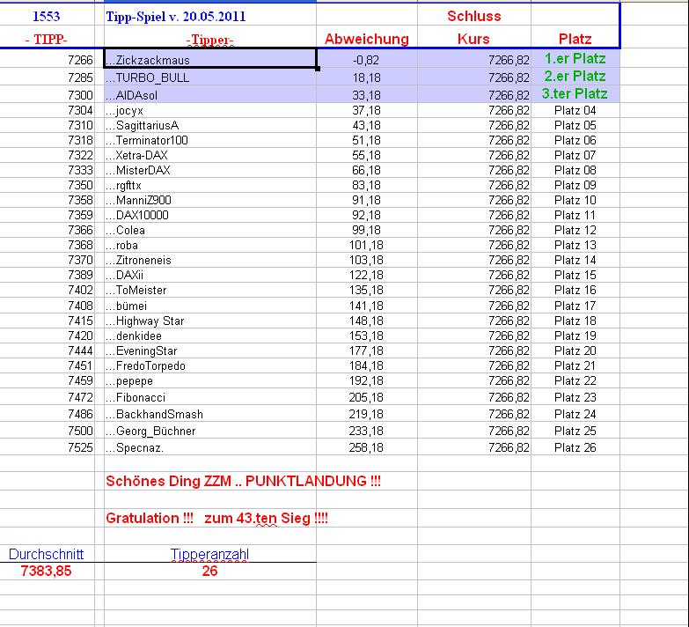Select the Durchschnitt label cell
689x627 pixels.
click(46, 554)
